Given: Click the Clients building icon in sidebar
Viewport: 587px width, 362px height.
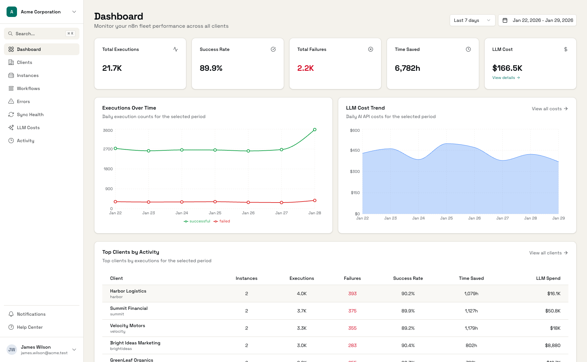Looking at the screenshot, I should (x=11, y=62).
